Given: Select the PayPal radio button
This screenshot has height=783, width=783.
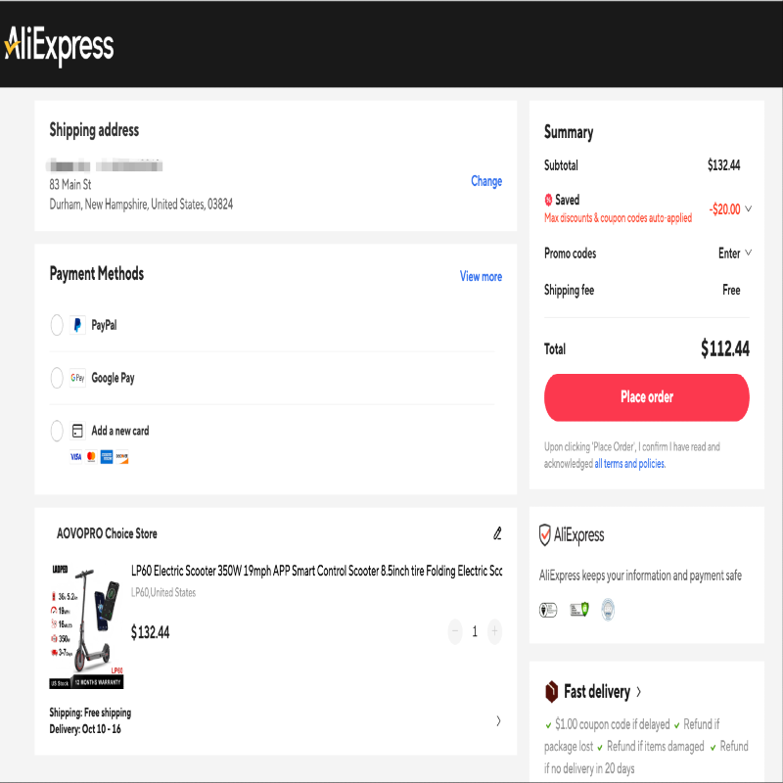Looking at the screenshot, I should point(57,325).
